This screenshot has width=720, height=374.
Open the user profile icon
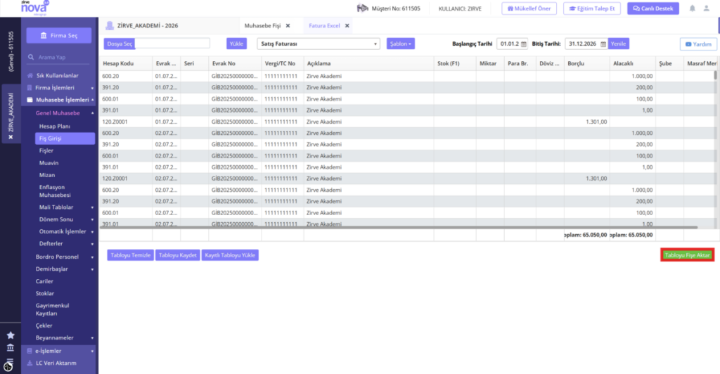pyautogui.click(x=706, y=8)
